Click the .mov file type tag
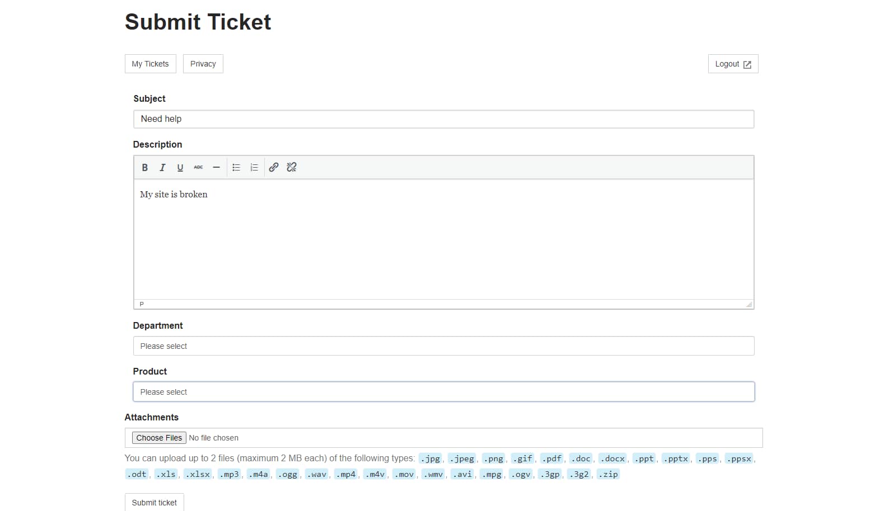Viewport: 889px width, 511px height. [x=404, y=474]
